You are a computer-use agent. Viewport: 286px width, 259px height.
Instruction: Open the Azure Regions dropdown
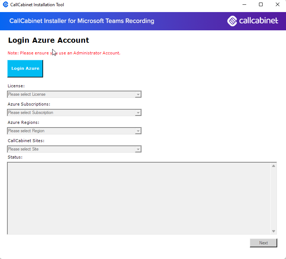(x=74, y=131)
